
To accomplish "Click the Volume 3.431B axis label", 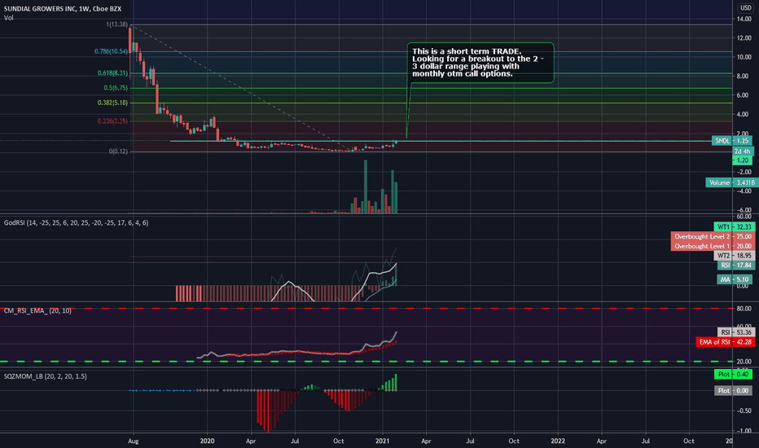I will (x=731, y=182).
